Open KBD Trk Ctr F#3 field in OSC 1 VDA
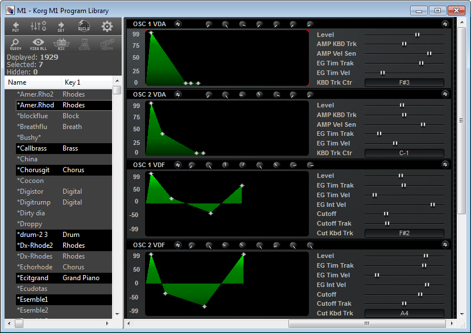This screenshot has width=471, height=333. click(404, 82)
